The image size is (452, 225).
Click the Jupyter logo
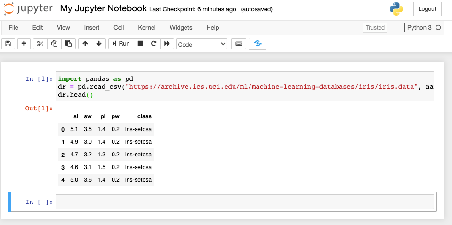pyautogui.click(x=28, y=8)
